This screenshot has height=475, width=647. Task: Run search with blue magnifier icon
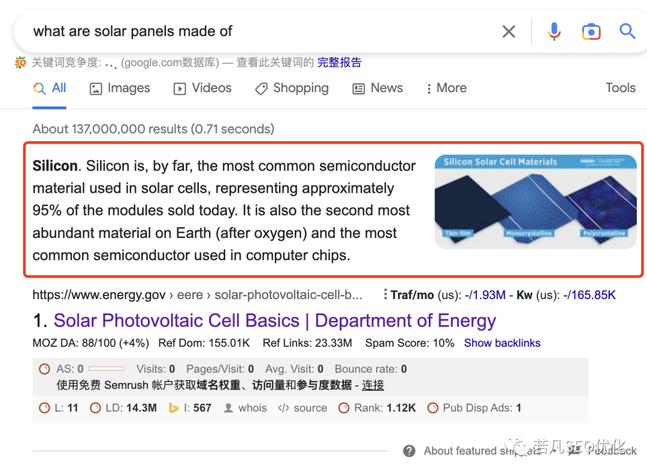627,31
